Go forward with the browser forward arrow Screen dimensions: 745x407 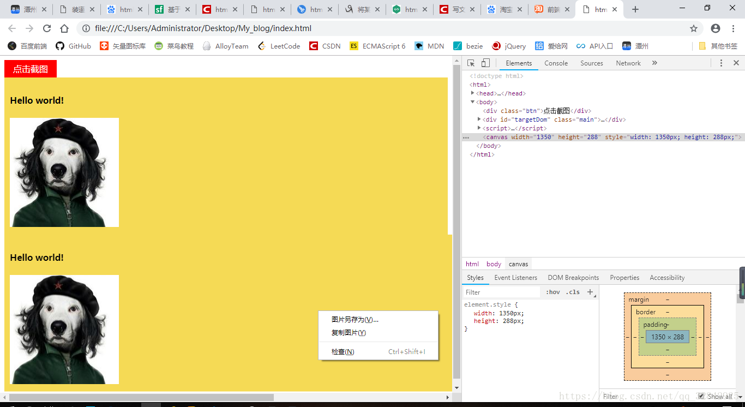tap(29, 28)
